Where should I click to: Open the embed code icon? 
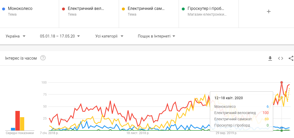(280, 58)
